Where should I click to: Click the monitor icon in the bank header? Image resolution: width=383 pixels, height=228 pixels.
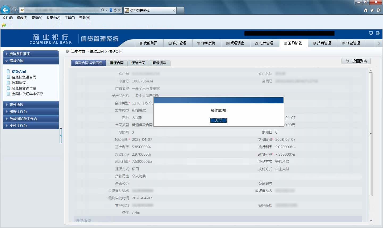click(x=371, y=33)
